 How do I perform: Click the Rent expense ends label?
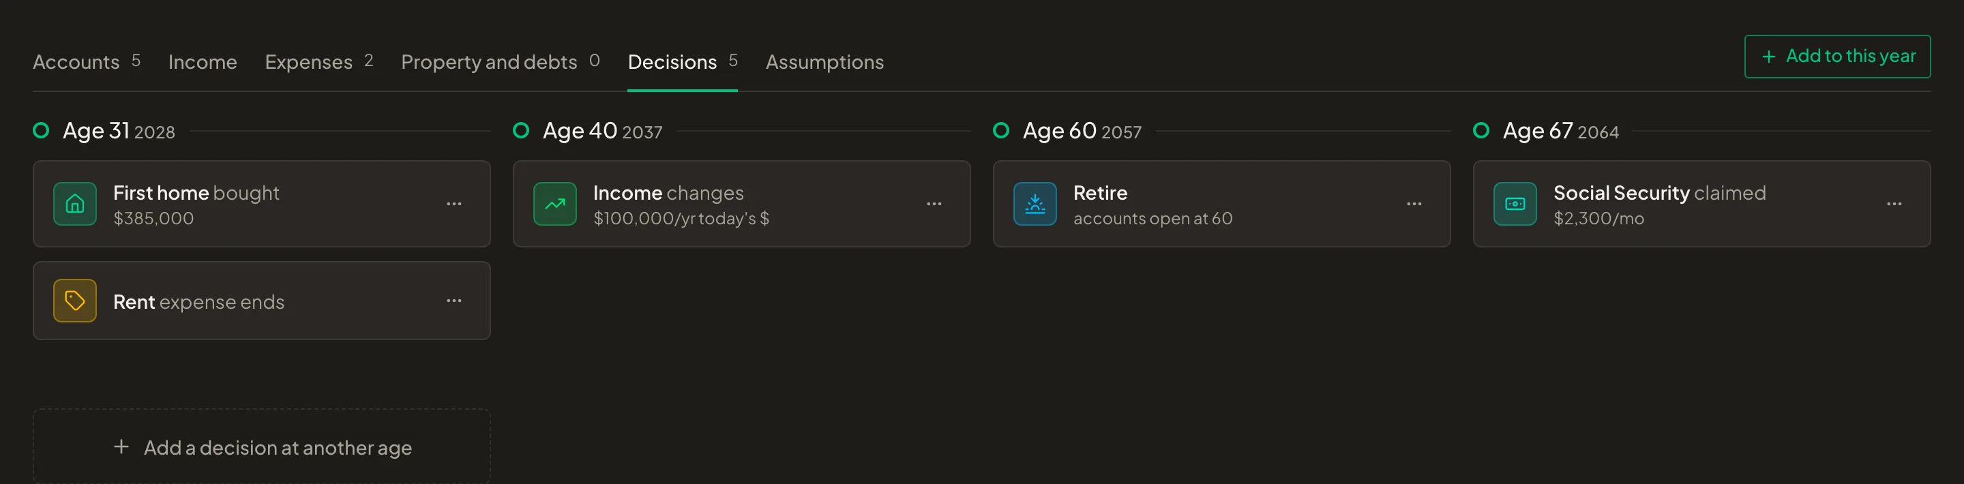[198, 303]
